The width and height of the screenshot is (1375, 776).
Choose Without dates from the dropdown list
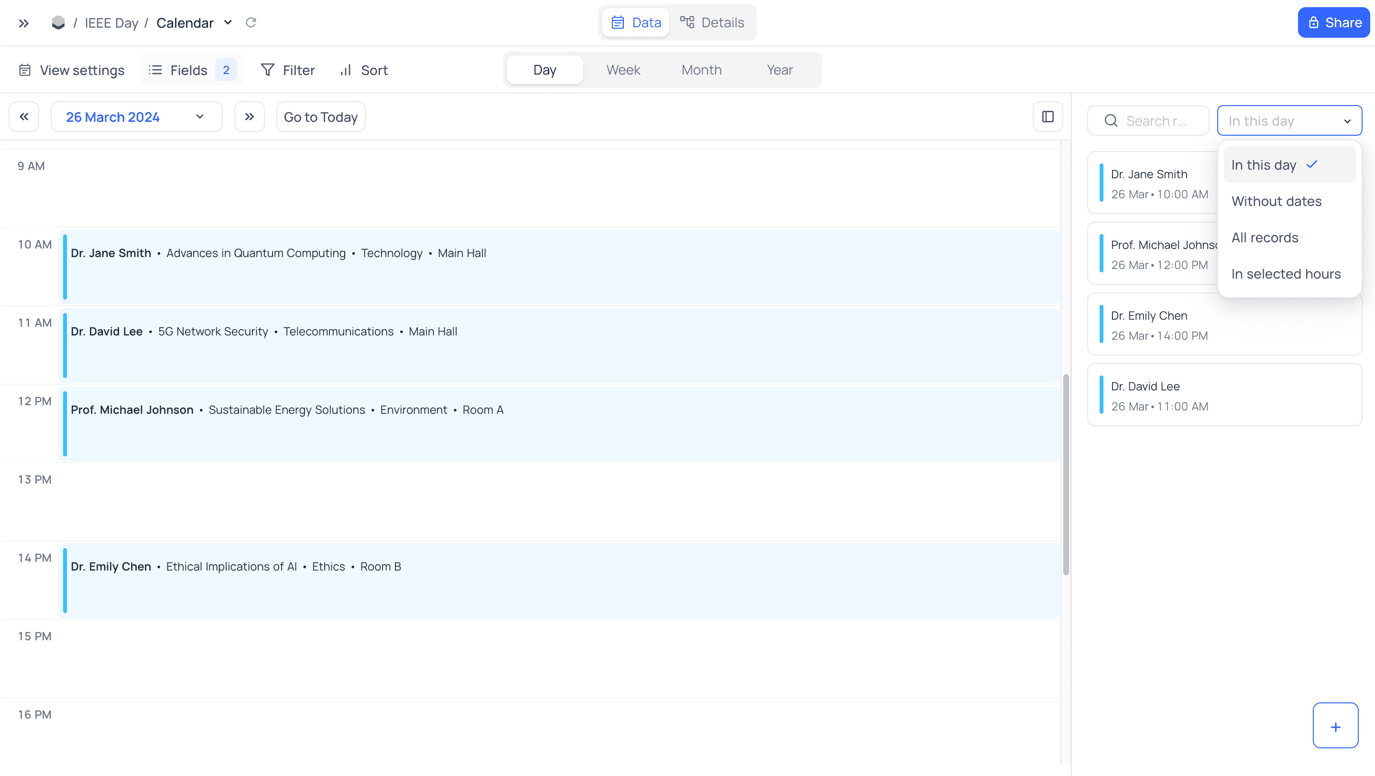1276,201
